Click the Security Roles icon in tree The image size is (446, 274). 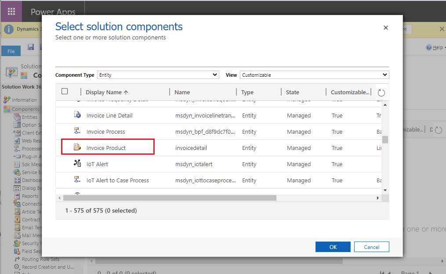(x=17, y=243)
